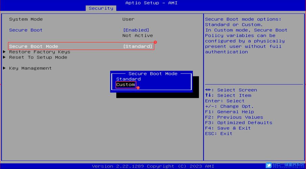Select Custom in the Secure Boot Mode popup
Viewport: 306px width, 169px height.
click(126, 84)
